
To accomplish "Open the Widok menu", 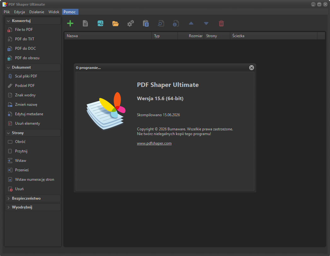I will 54,12.
